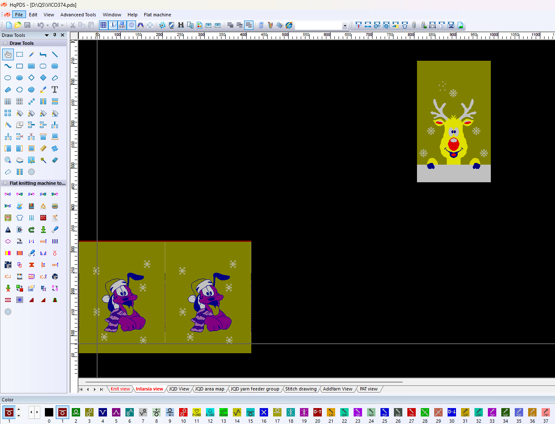Open the Flat machine menu
Viewport: 555px width, 424px height.
pyautogui.click(x=157, y=15)
